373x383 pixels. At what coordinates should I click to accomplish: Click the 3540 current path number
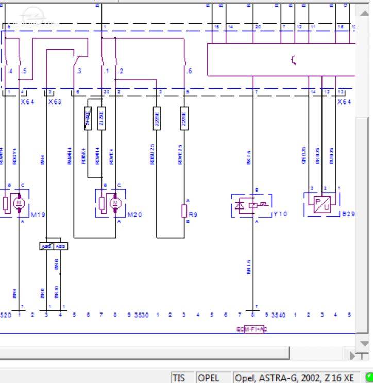pos(278,315)
